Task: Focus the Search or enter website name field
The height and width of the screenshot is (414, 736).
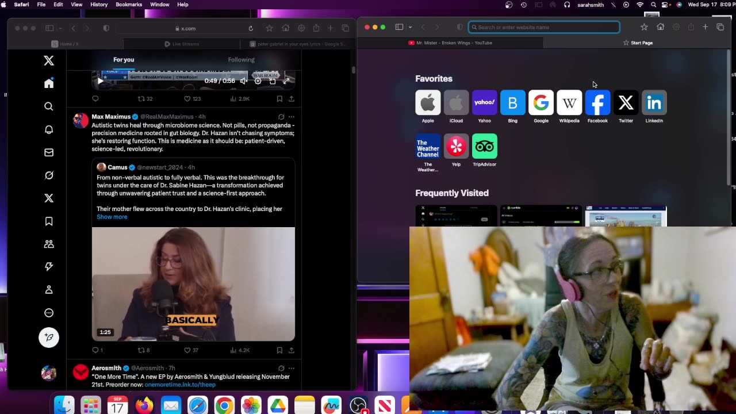Action: coord(544,27)
